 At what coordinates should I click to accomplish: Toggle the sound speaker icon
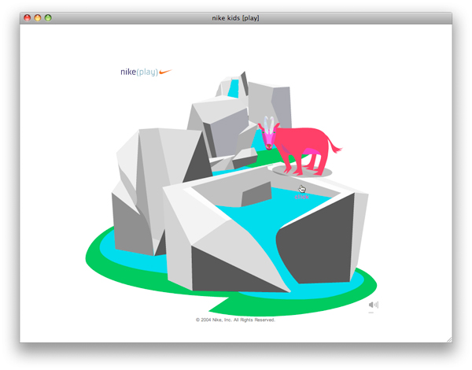pyautogui.click(x=373, y=305)
